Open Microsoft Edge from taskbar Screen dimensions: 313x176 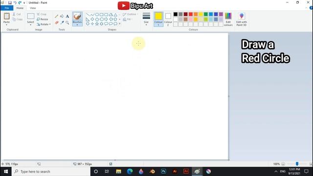pyautogui.click(x=130, y=172)
